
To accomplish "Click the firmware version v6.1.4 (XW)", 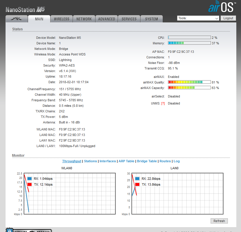I will coord(67,71).
